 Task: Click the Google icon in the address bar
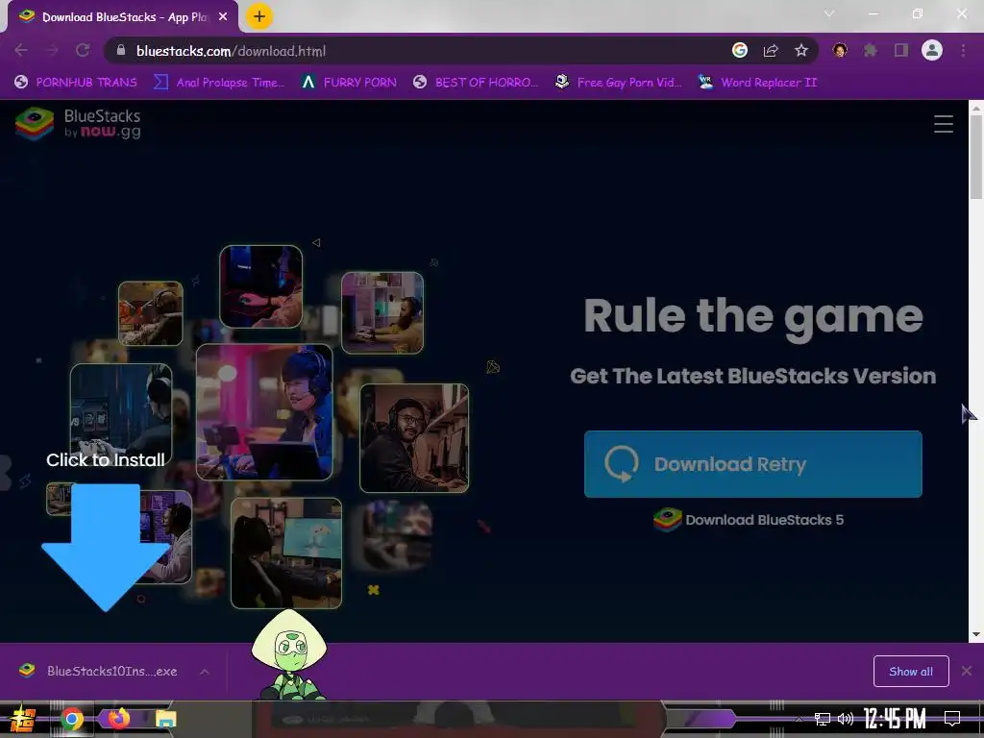tap(740, 51)
